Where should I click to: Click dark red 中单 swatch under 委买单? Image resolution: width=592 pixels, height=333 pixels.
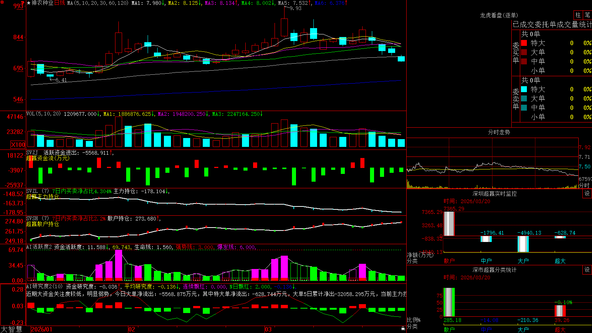click(x=524, y=61)
